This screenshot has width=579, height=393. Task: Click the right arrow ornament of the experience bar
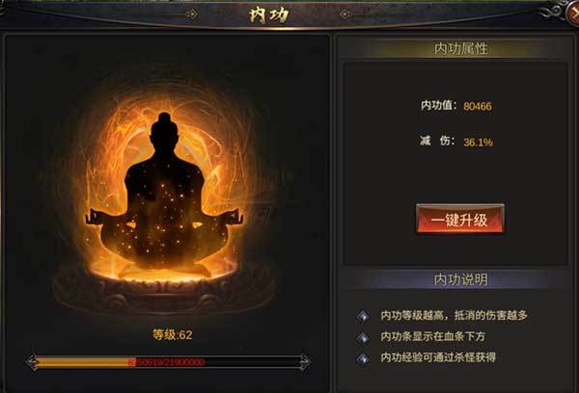305,362
